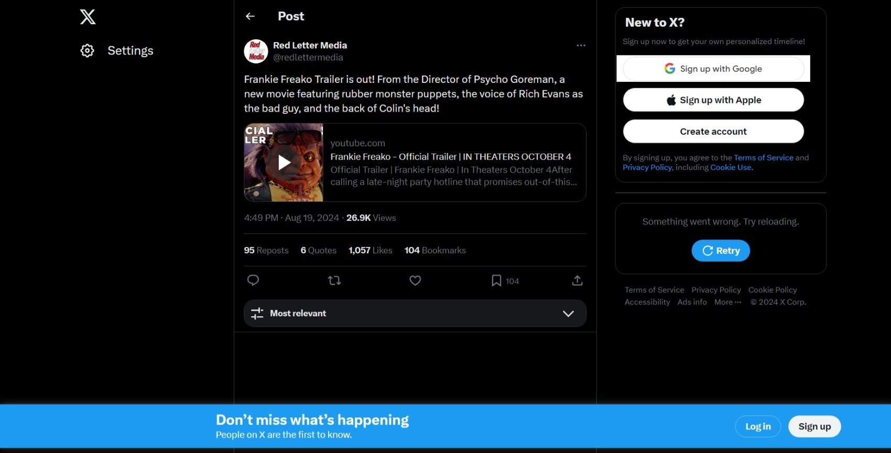Sign up with Google button

(713, 69)
